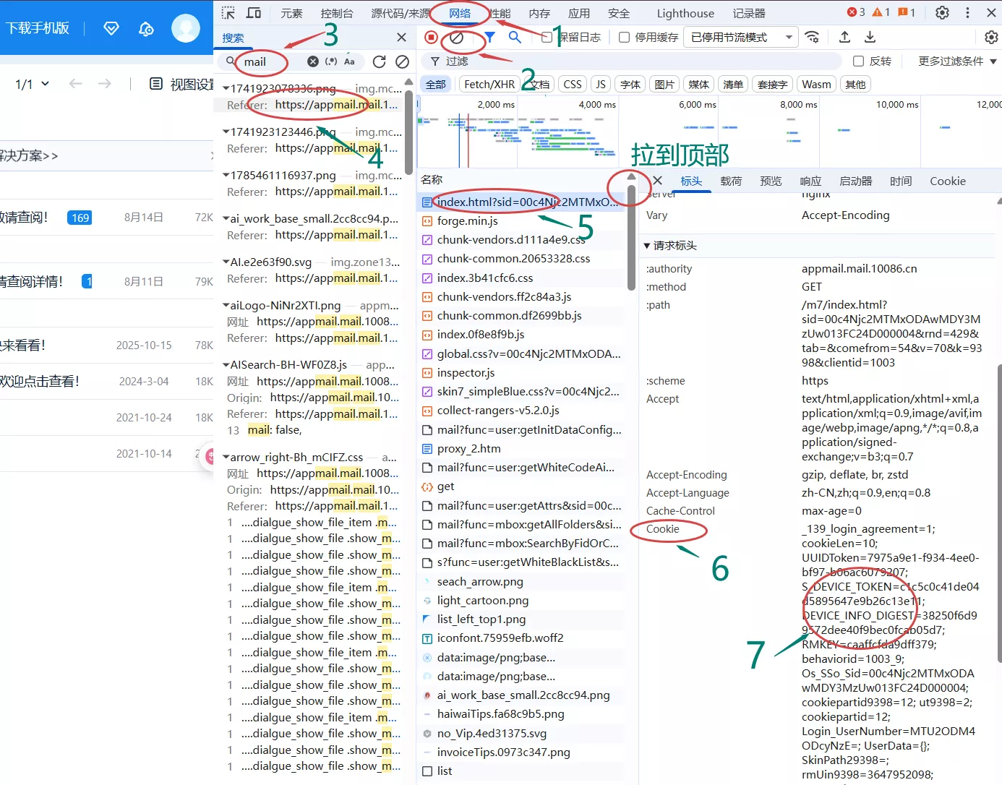
Task: Sort requests by 名称 column header
Action: tap(432, 179)
